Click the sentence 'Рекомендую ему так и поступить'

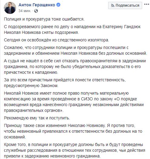pyautogui.click(x=37, y=118)
